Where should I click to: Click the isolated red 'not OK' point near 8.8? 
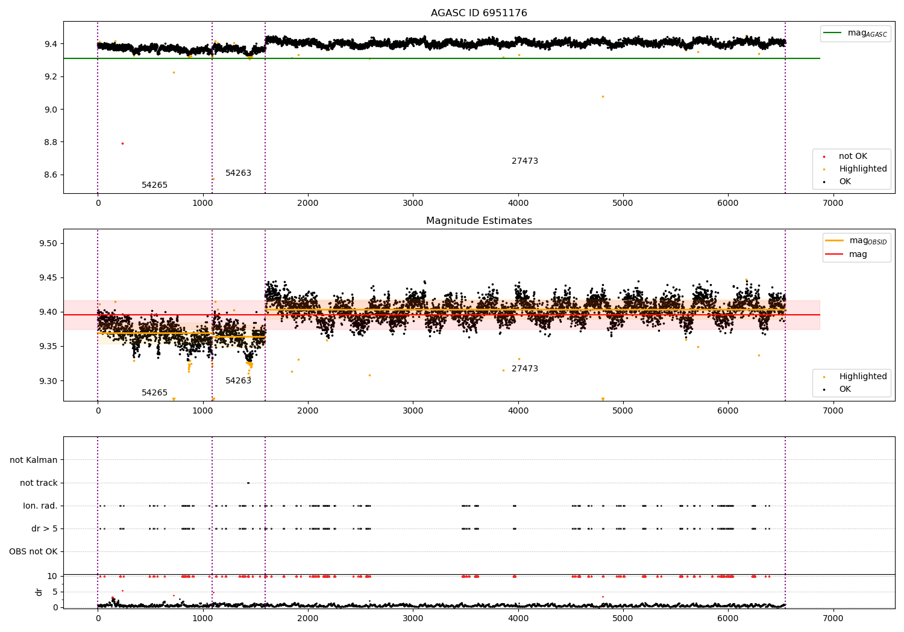coord(122,143)
